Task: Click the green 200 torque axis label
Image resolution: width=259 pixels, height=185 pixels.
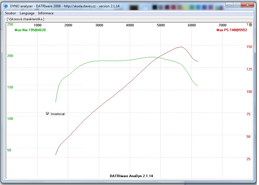Action: tap(10, 56)
